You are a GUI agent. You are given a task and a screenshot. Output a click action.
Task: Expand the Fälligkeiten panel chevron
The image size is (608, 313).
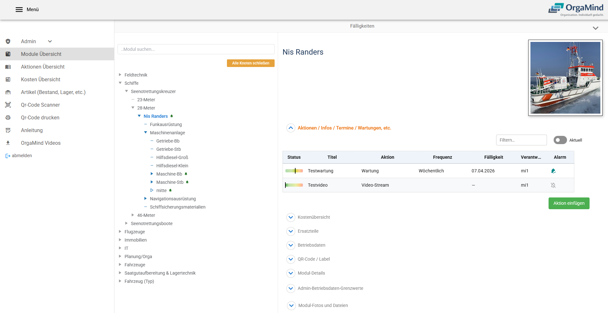coord(595,28)
